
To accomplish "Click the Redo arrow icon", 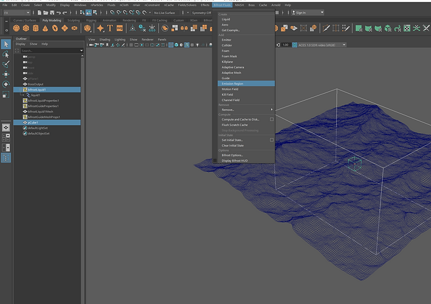I will point(65,13).
